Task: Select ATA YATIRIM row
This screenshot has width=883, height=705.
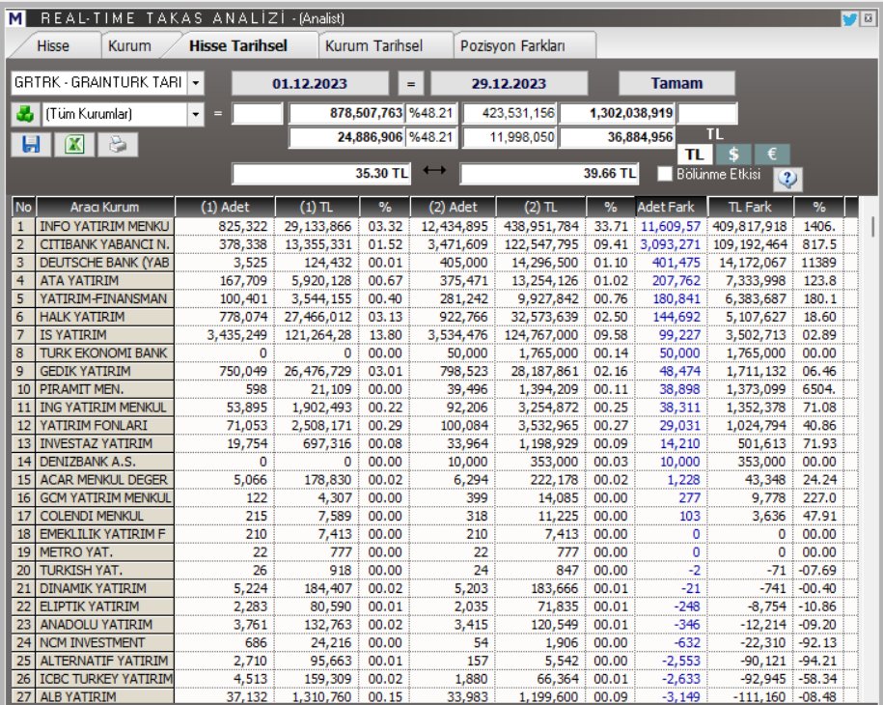Action: coord(433,280)
